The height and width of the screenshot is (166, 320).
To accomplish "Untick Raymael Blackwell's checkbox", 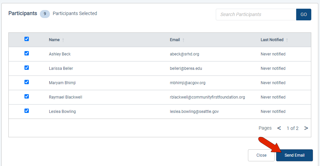I will tap(27, 97).
